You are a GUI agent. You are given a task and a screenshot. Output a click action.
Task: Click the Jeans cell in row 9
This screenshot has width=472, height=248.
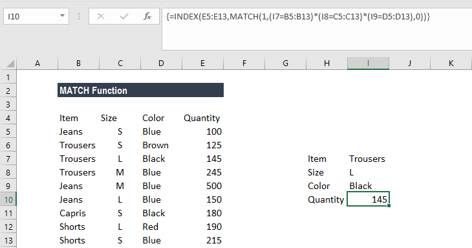click(70, 186)
